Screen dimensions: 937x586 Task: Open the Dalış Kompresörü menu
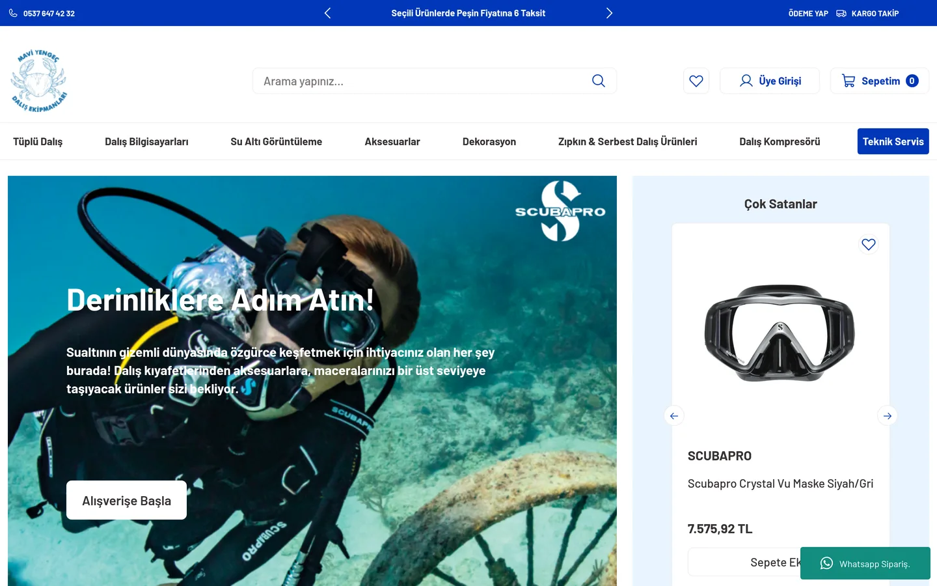pos(780,141)
